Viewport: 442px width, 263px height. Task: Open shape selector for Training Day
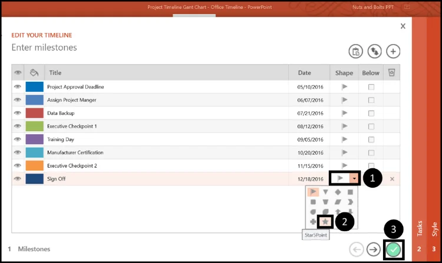tap(344, 139)
